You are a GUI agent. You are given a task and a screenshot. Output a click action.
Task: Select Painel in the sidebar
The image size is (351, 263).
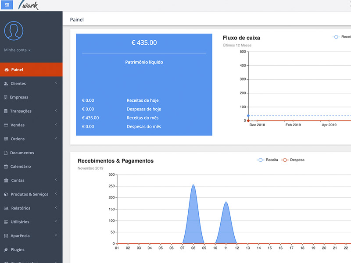coord(18,70)
